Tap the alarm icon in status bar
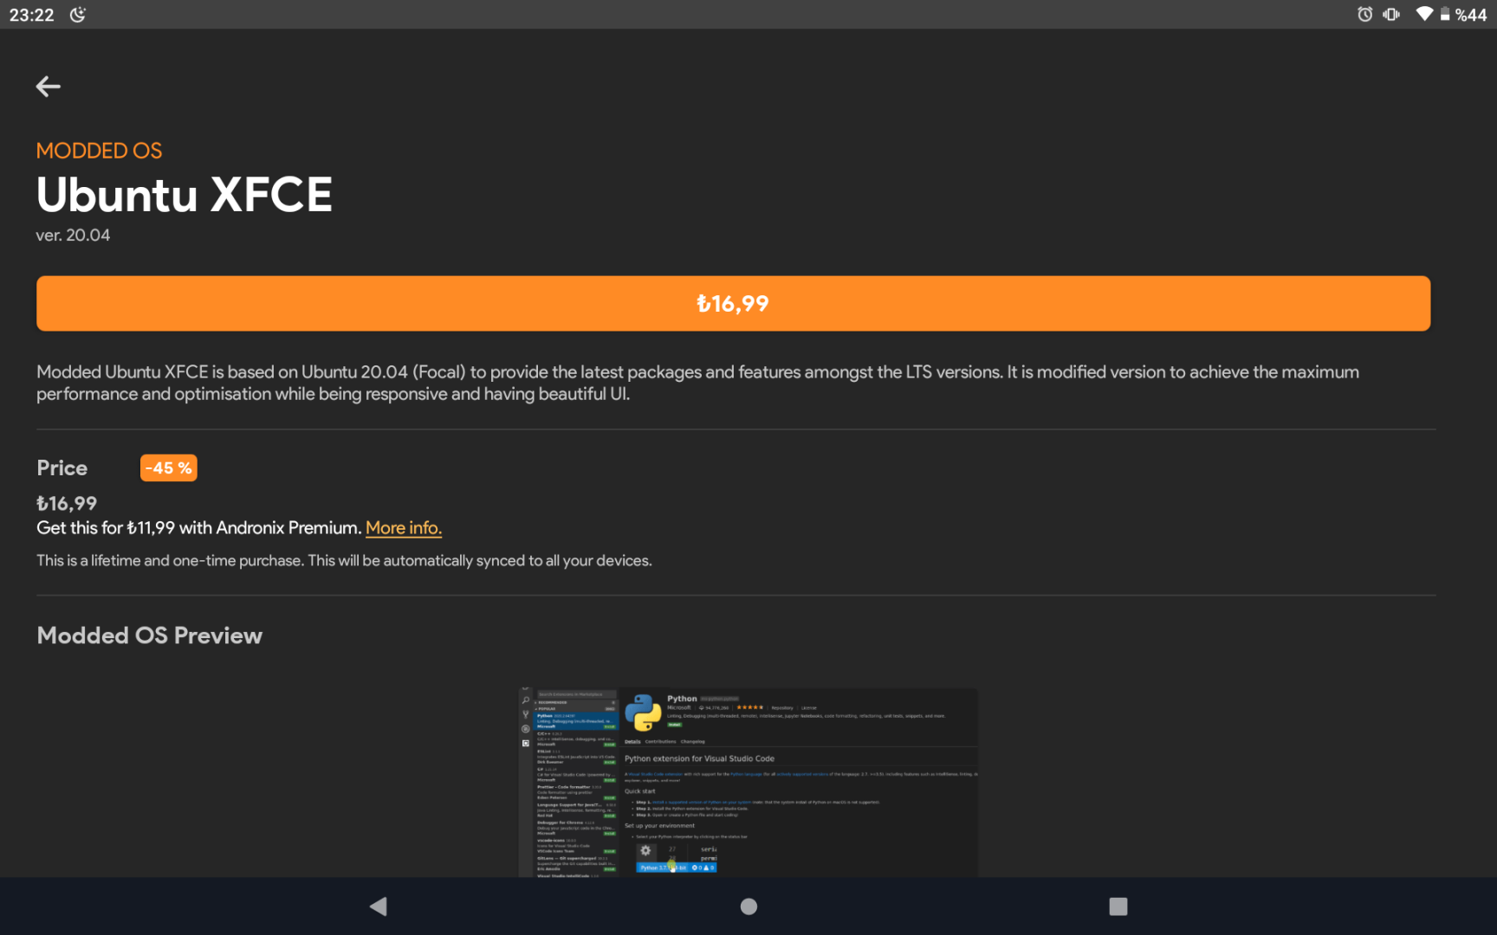 point(1365,14)
